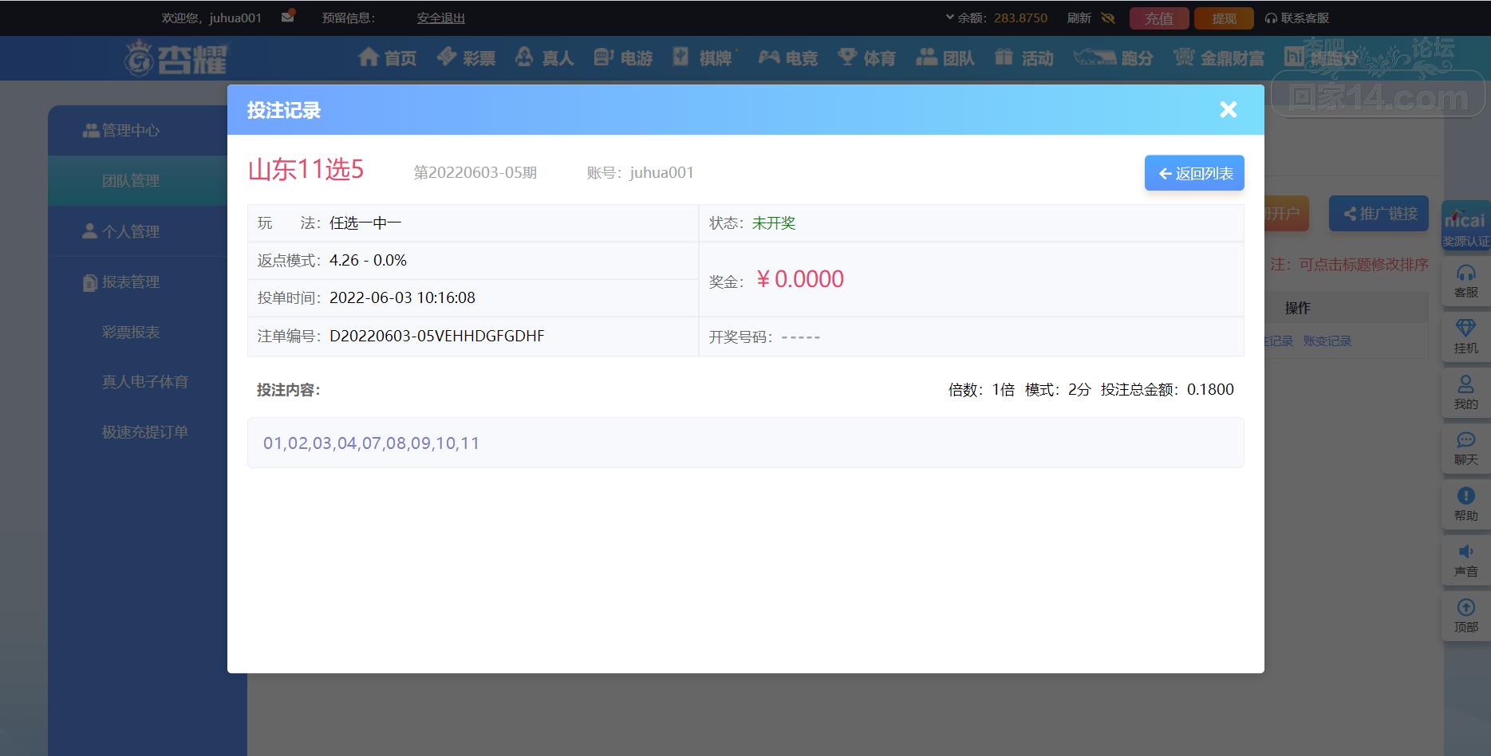
Task: Click the 顶部 back-to-top icon
Action: [1466, 616]
